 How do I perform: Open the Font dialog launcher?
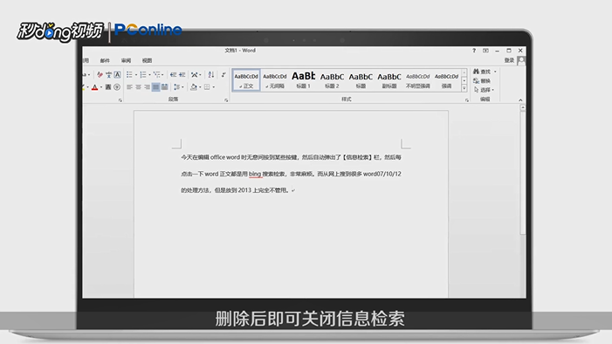[120, 100]
